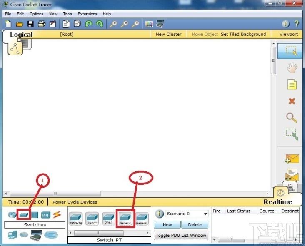Click the Undo green arrow icon
The height and width of the screenshot is (246, 305).
point(88,24)
